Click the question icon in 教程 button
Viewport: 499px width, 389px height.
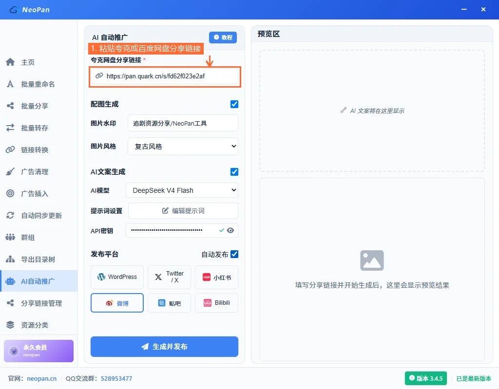point(216,37)
